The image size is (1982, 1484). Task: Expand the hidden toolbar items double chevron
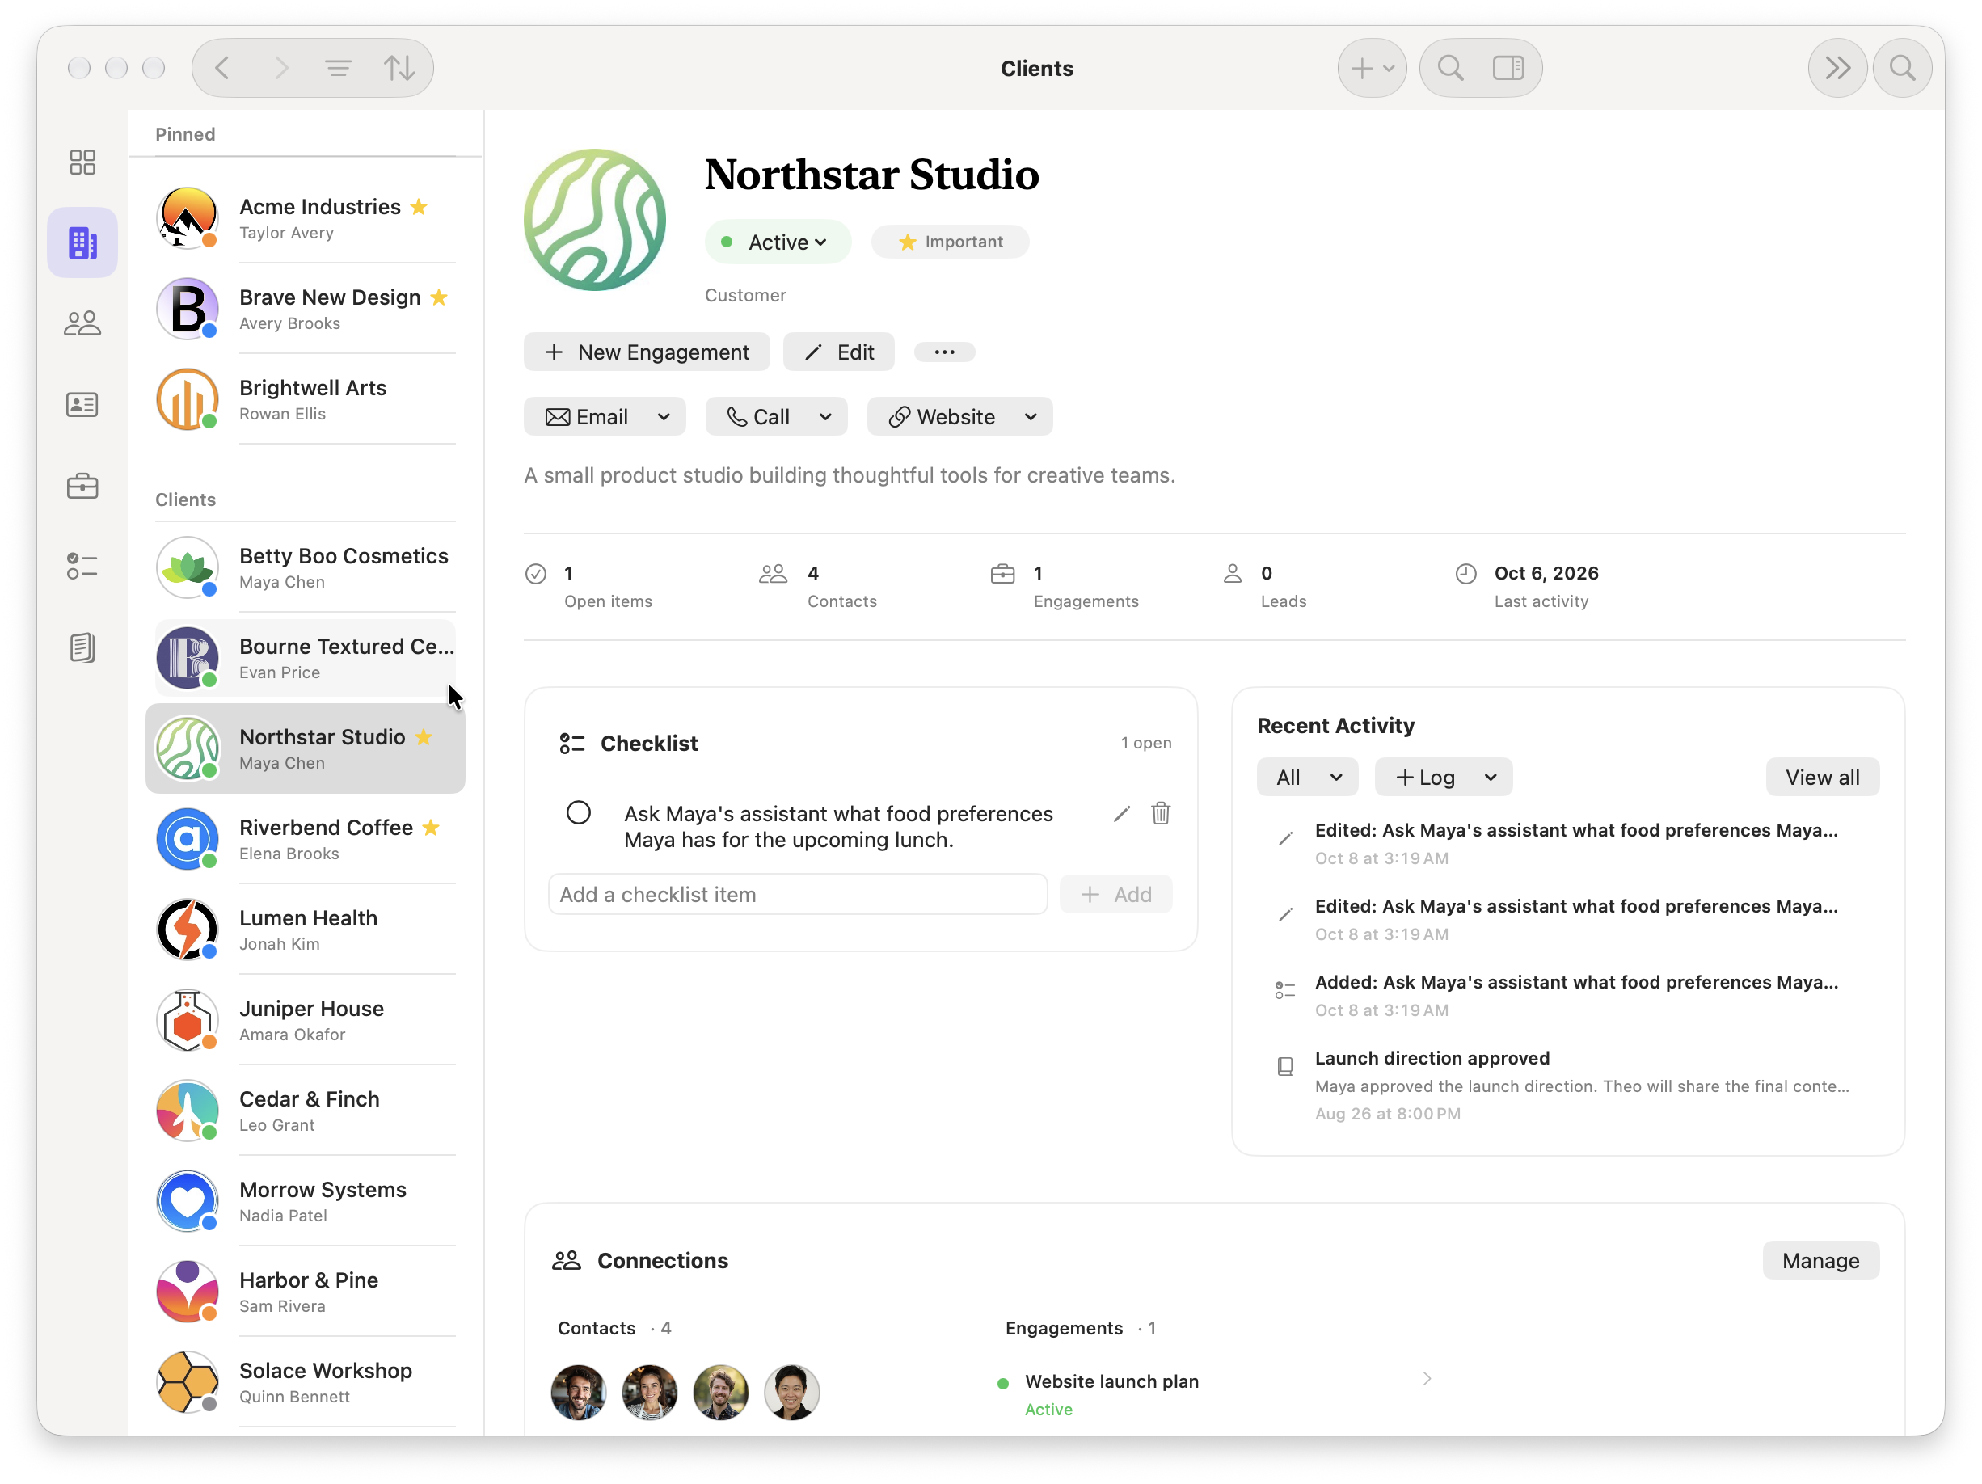pyautogui.click(x=1837, y=68)
